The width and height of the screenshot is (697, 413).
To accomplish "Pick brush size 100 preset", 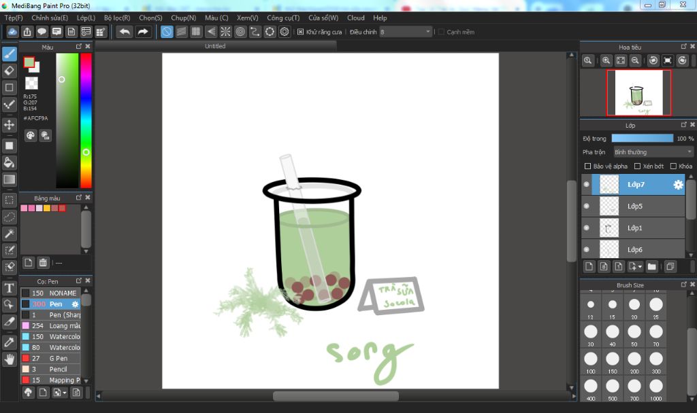I will pyautogui.click(x=590, y=362).
